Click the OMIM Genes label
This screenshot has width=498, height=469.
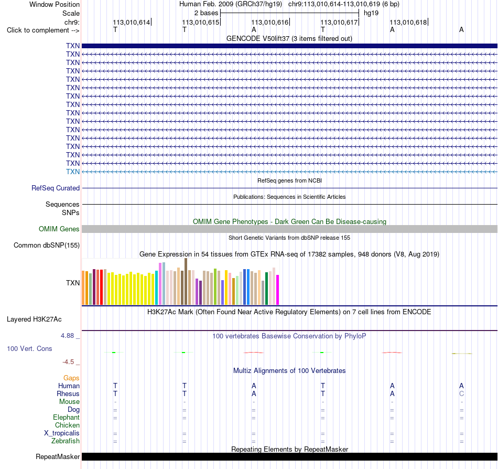tap(59, 229)
